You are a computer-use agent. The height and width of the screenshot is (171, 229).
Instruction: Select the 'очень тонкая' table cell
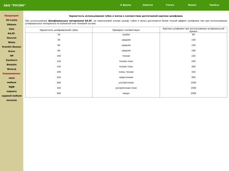pyautogui.click(x=126, y=72)
